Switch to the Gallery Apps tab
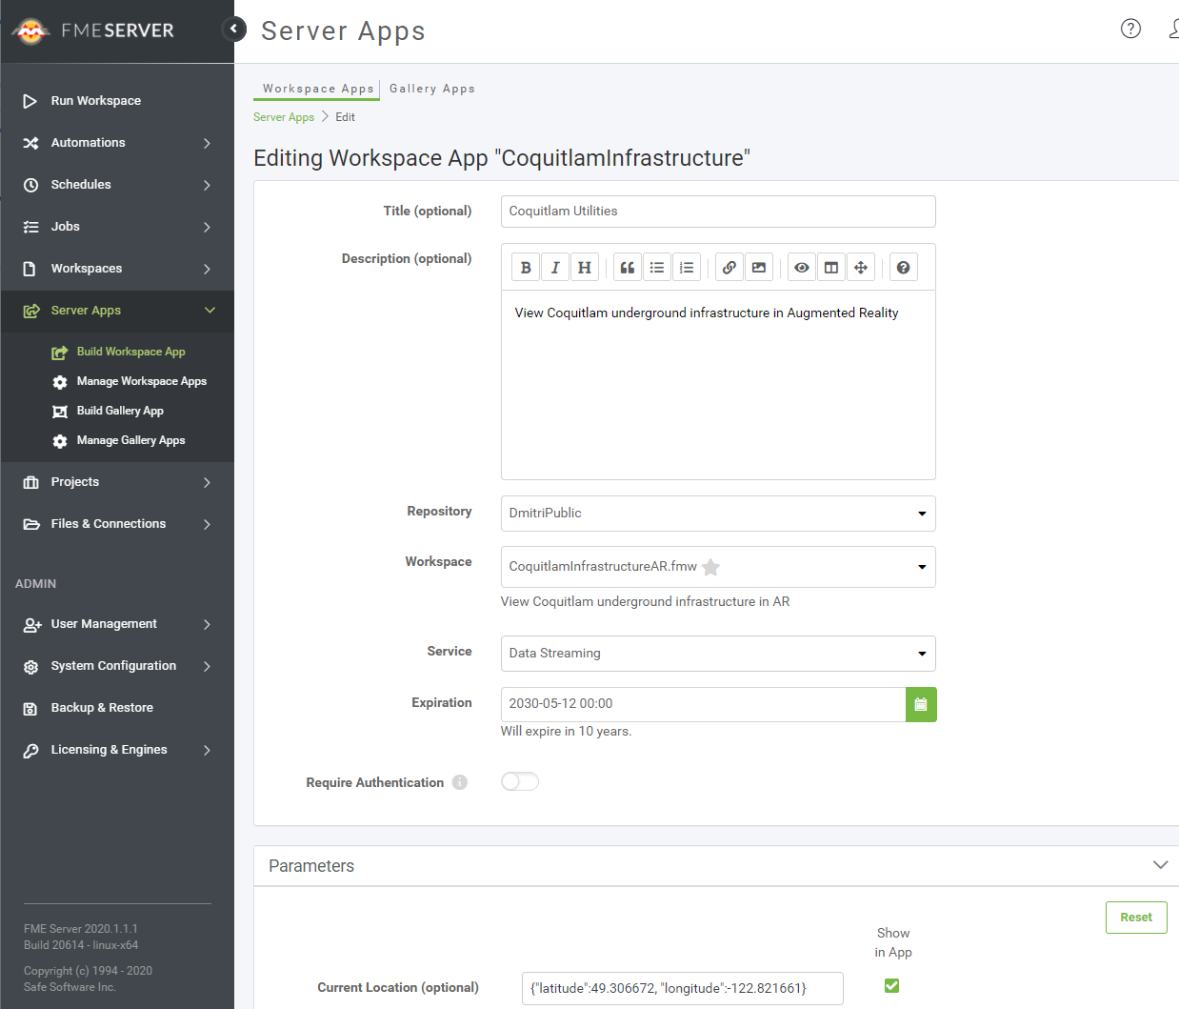 tap(431, 89)
